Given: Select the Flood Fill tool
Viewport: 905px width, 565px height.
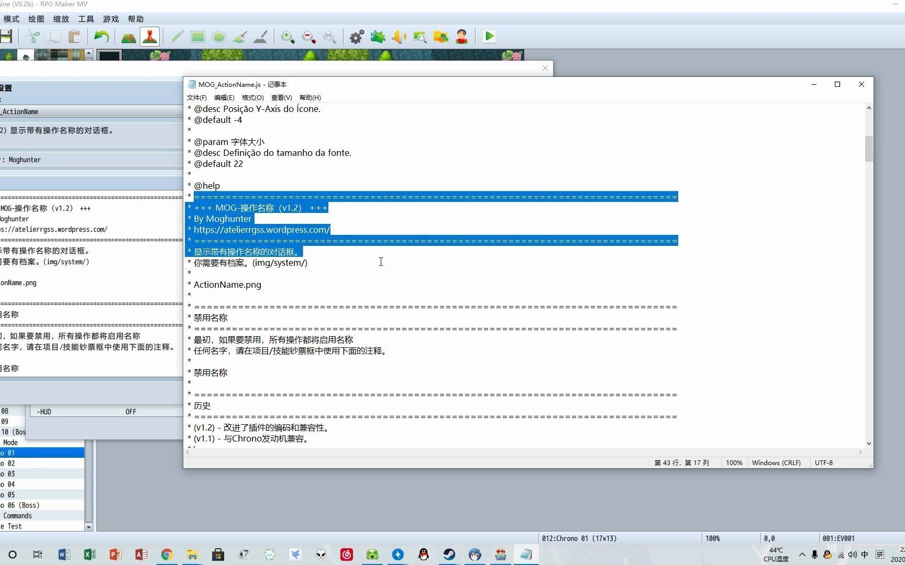Looking at the screenshot, I should pyautogui.click(x=240, y=37).
